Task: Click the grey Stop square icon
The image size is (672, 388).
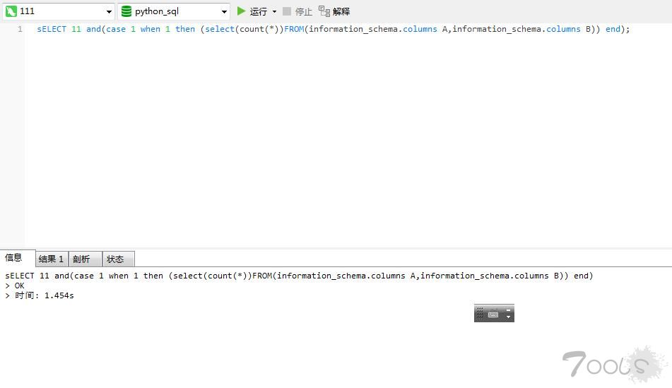Action: (x=287, y=11)
